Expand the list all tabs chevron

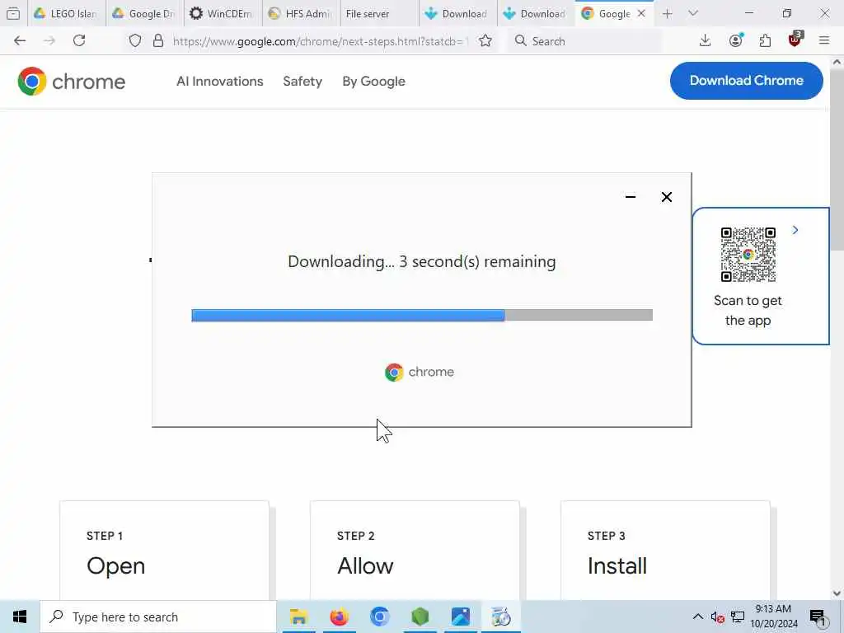coord(693,13)
